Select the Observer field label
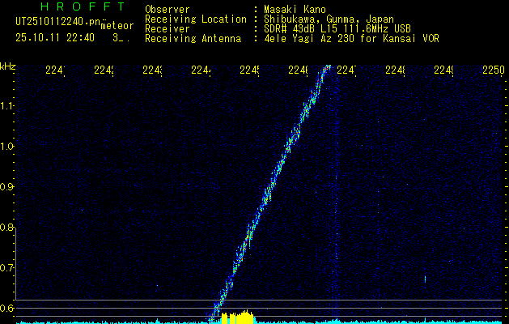509x324 pixels. point(168,9)
